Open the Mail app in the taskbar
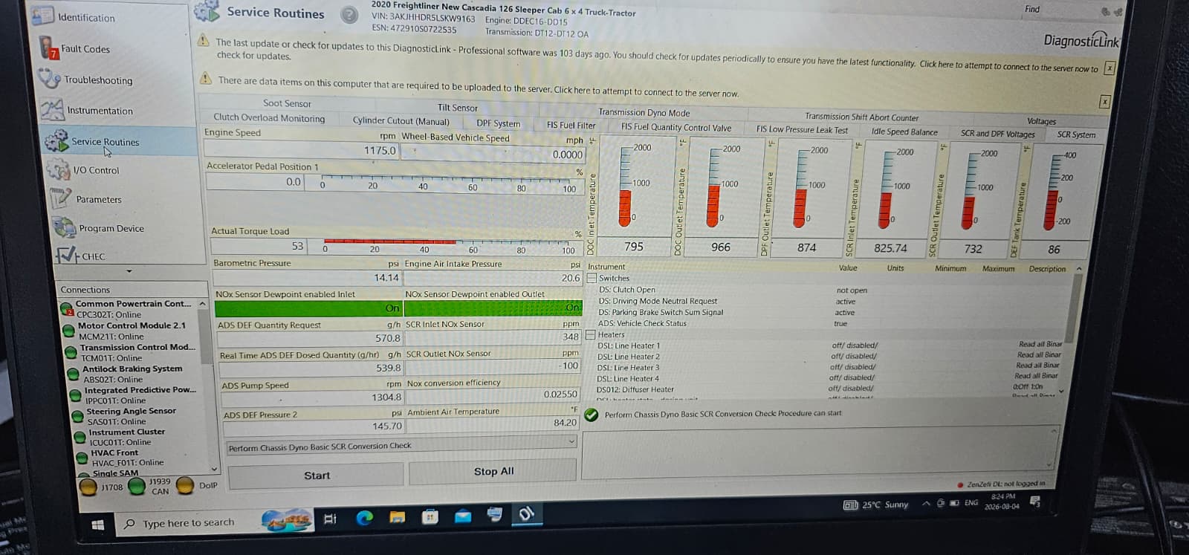Image resolution: width=1189 pixels, height=555 pixels. tap(463, 516)
